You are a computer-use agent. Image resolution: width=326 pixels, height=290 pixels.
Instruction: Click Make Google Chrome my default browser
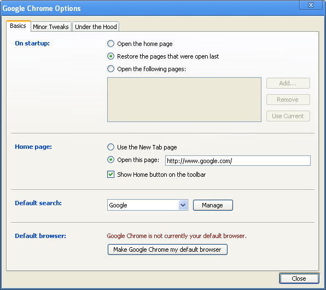(167, 250)
